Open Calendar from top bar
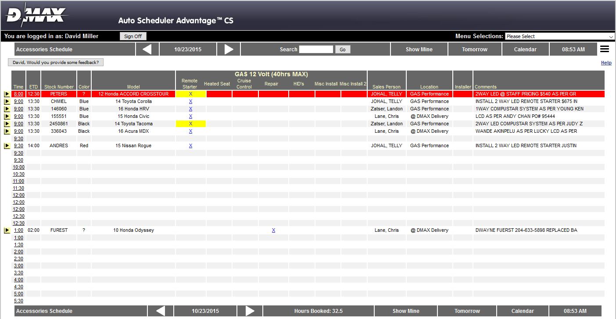This screenshot has width=616, height=319. pos(525,49)
